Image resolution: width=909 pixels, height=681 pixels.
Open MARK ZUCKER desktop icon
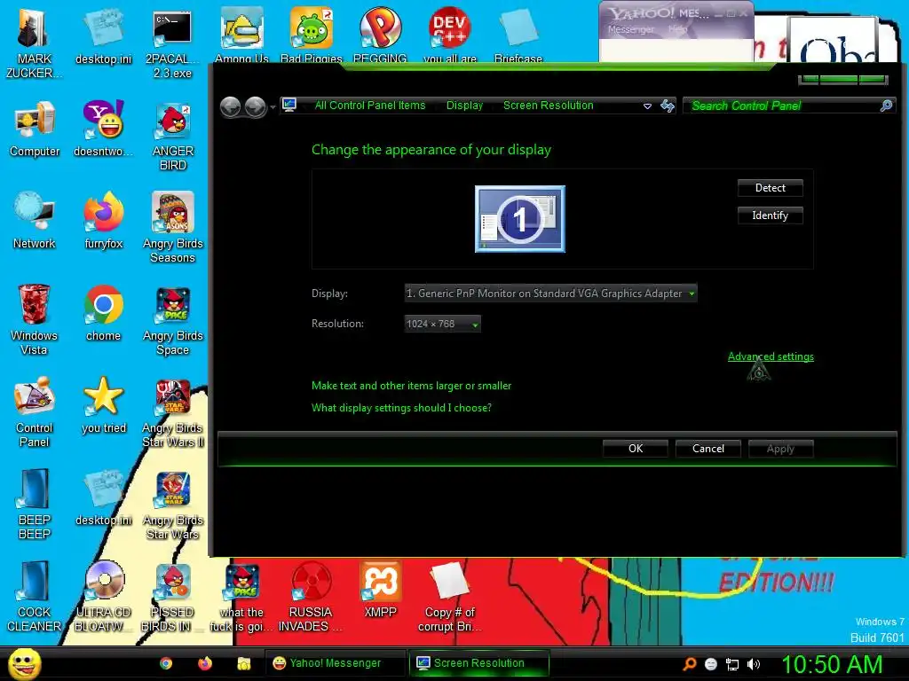pyautogui.click(x=34, y=42)
